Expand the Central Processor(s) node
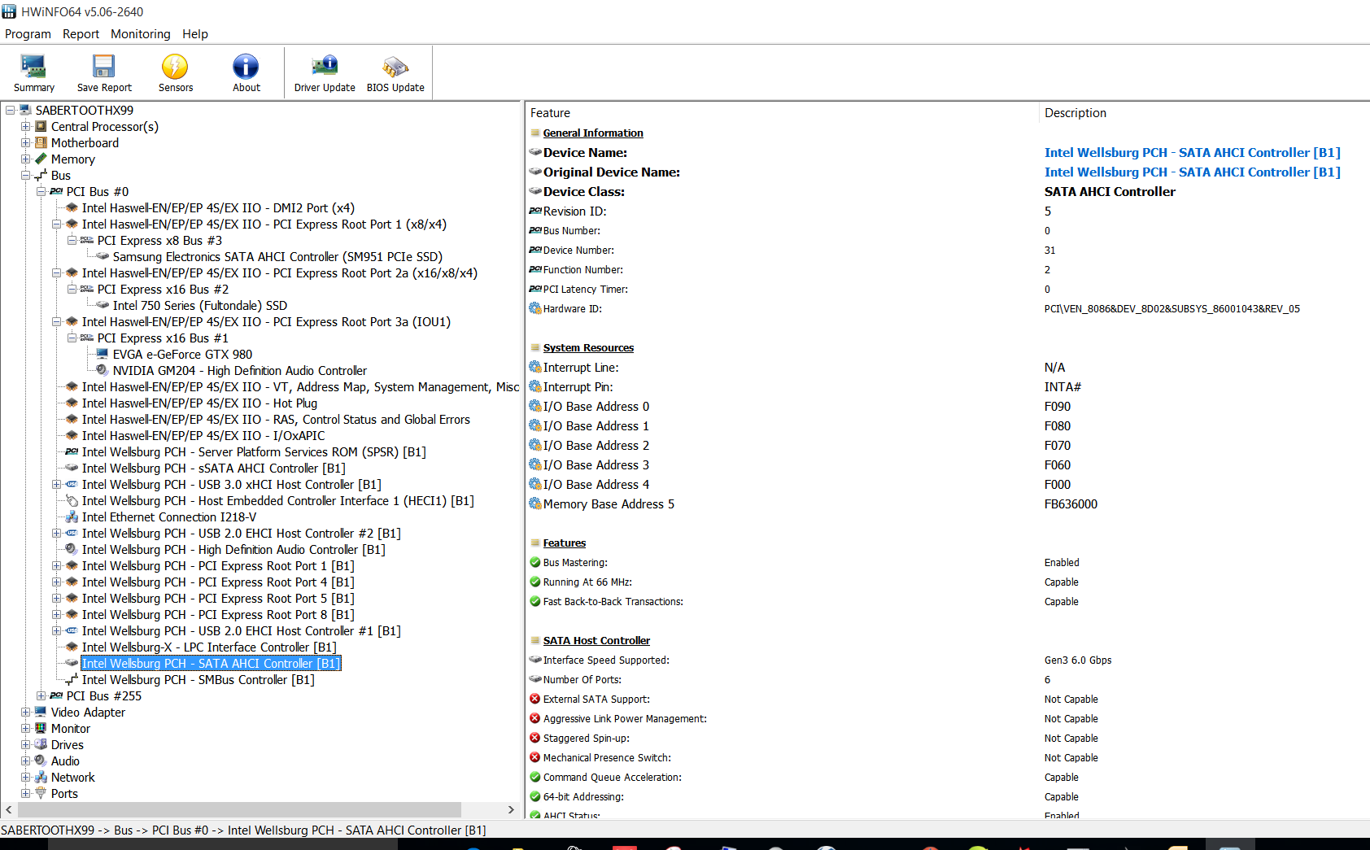1370x850 pixels. (26, 126)
